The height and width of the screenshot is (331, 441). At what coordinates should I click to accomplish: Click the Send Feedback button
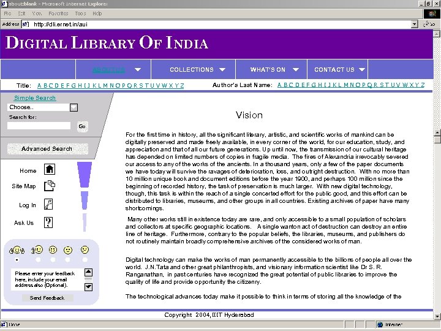[x=47, y=298]
